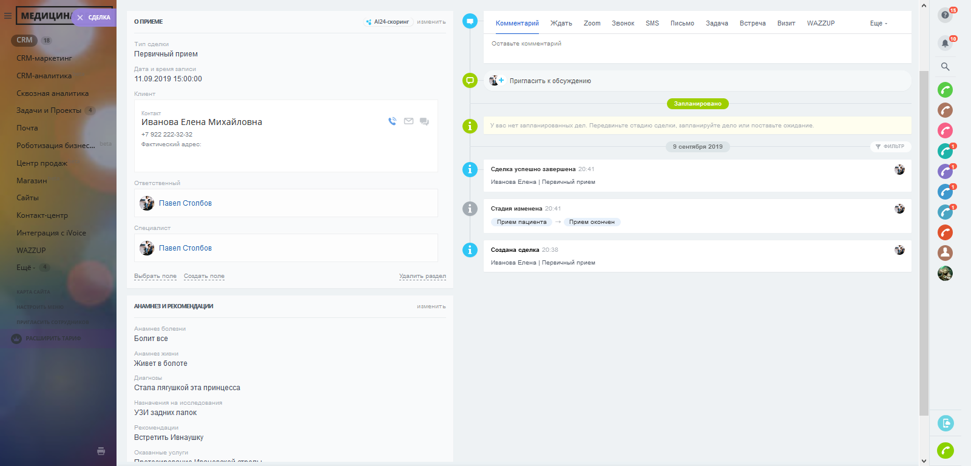
Task: Click the phone call icon for Иванова Елена
Action: (x=392, y=121)
